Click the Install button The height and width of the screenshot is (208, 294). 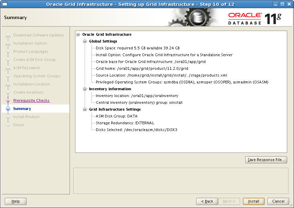point(253,201)
